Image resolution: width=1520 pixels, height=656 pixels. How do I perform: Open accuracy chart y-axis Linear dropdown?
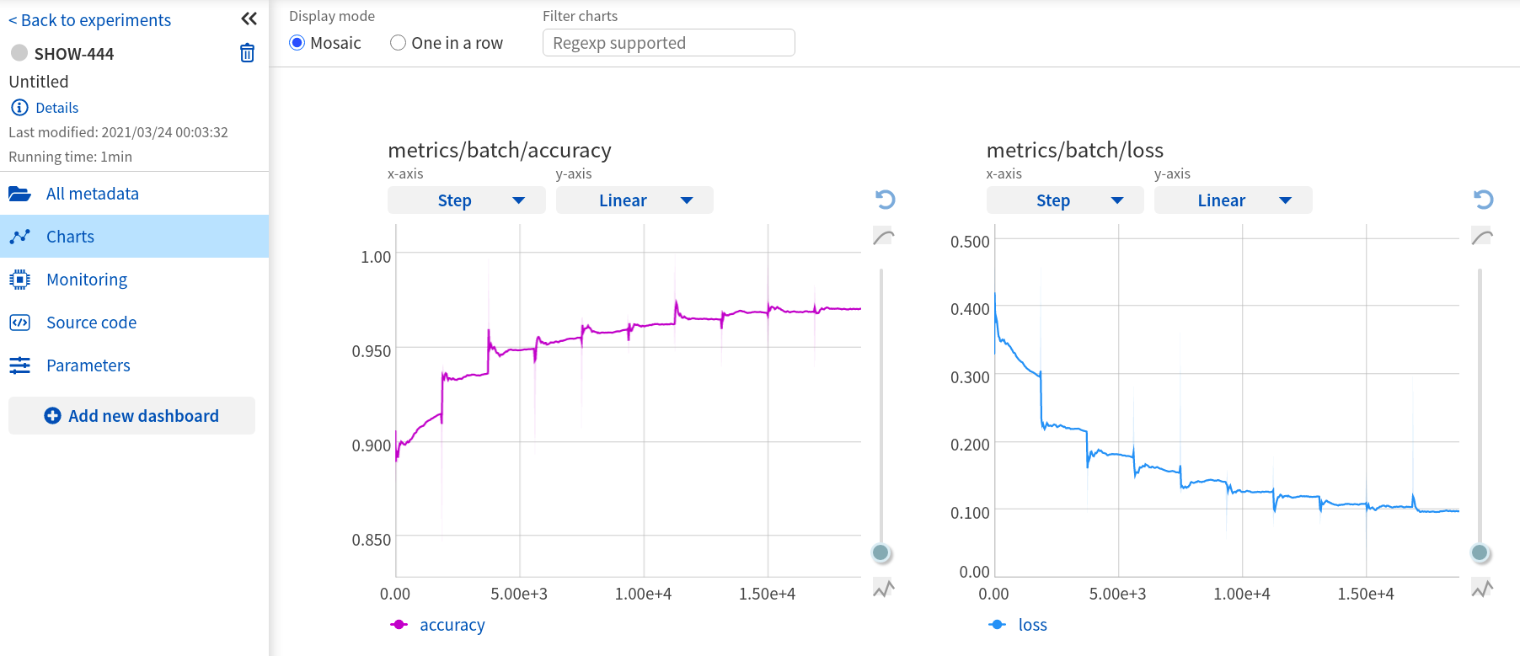pyautogui.click(x=634, y=200)
